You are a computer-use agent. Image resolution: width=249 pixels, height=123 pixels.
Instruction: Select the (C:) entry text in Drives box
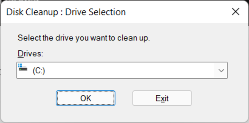pyautogui.click(x=39, y=71)
